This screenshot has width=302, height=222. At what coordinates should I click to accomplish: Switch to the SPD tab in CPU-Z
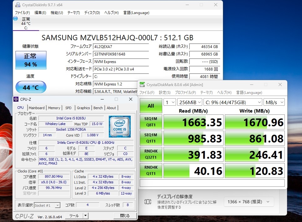tap(68, 108)
